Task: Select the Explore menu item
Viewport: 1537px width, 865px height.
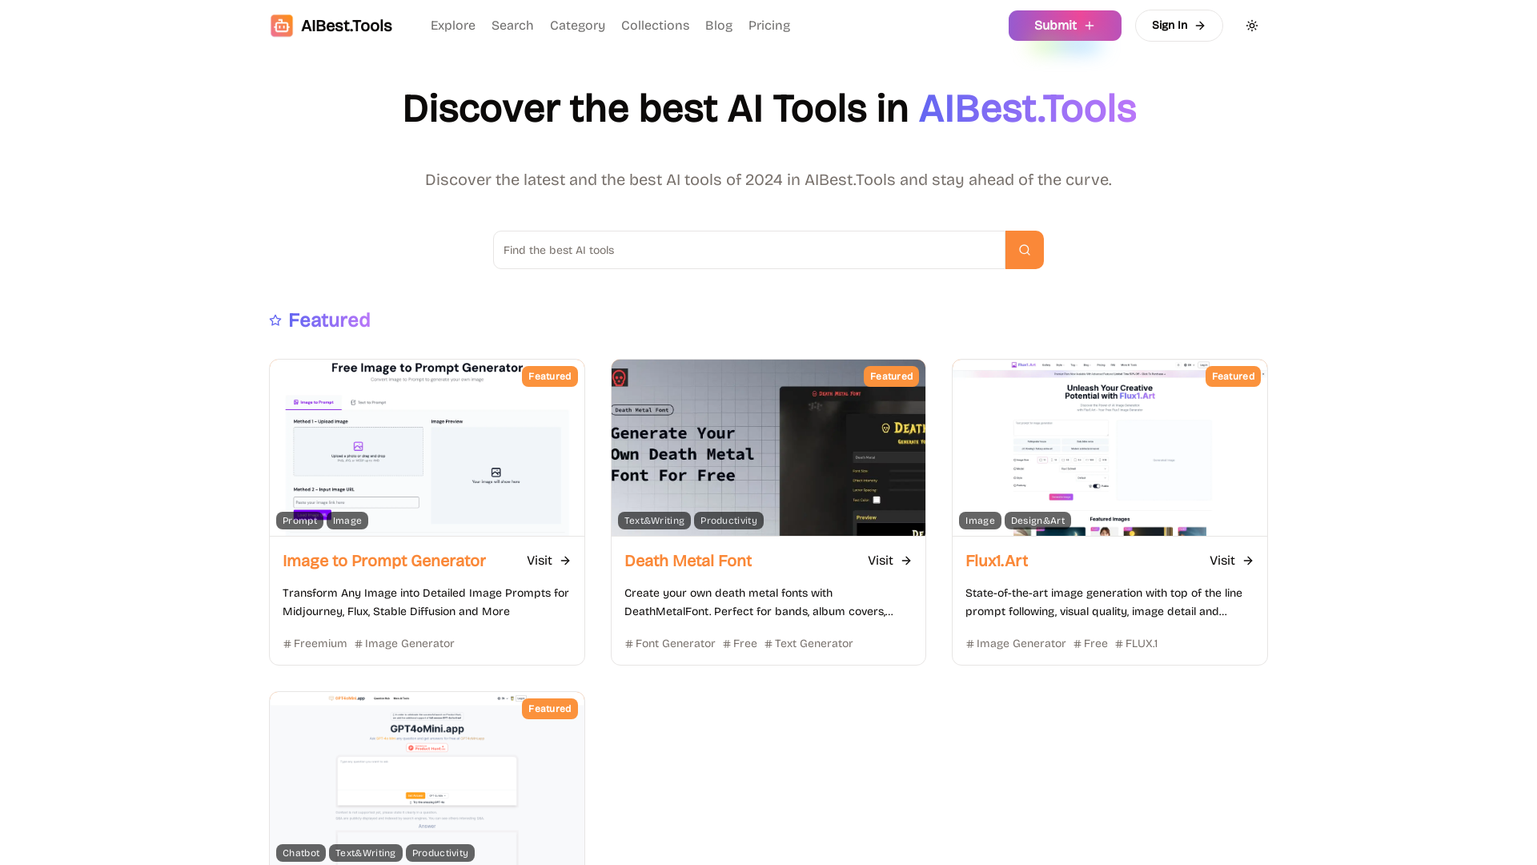Action: (x=453, y=26)
